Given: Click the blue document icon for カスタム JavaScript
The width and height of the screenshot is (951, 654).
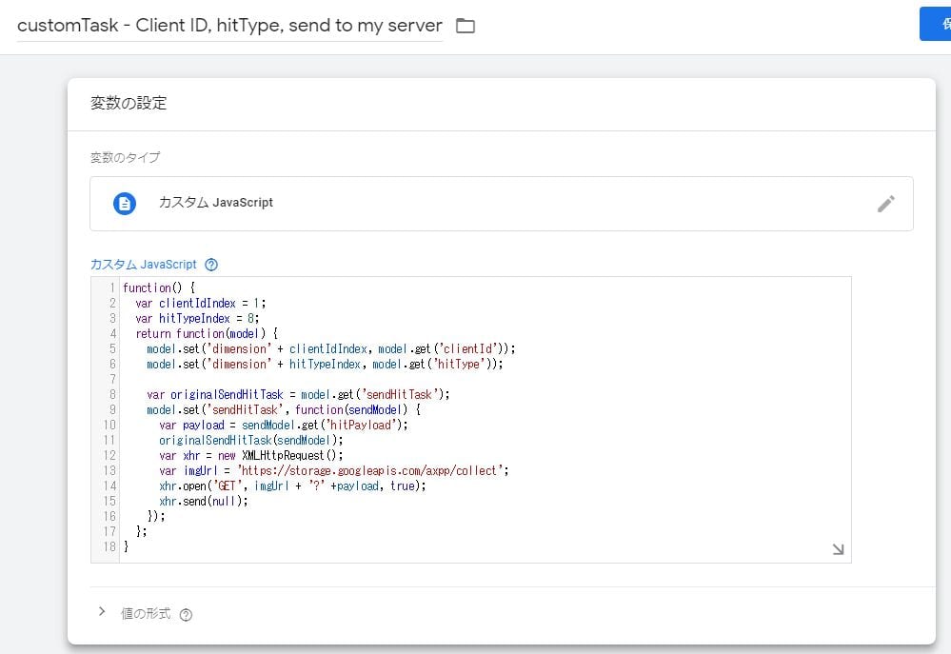Looking at the screenshot, I should pyautogui.click(x=125, y=204).
